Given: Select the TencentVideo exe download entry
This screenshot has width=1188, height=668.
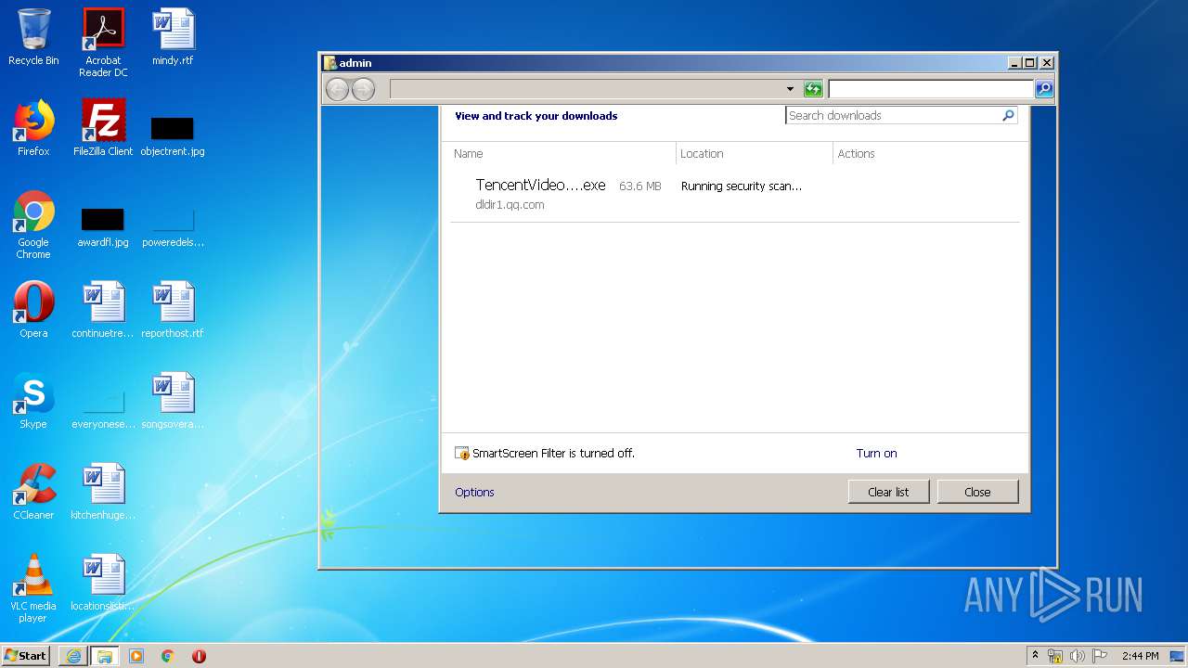Looking at the screenshot, I should tap(735, 195).
